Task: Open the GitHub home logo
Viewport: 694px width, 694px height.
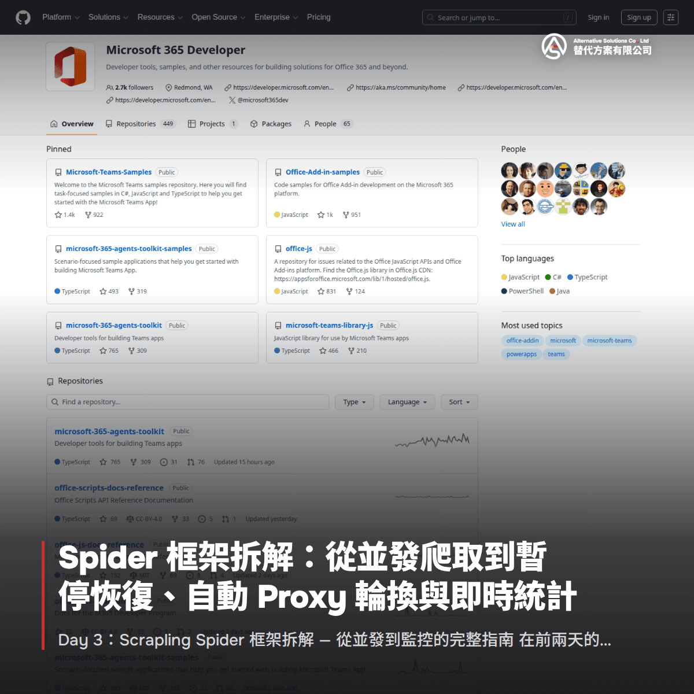Action: [23, 17]
